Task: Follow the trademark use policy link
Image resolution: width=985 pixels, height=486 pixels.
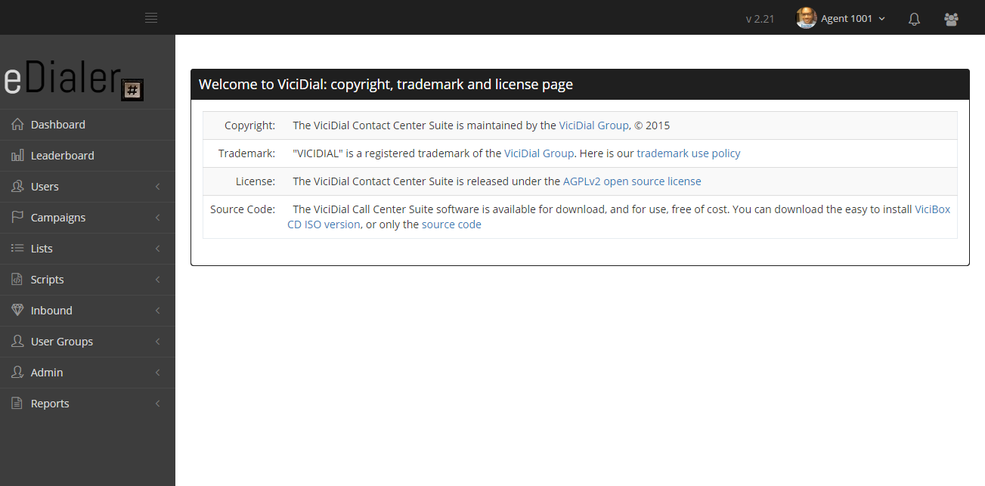Action: (x=689, y=153)
